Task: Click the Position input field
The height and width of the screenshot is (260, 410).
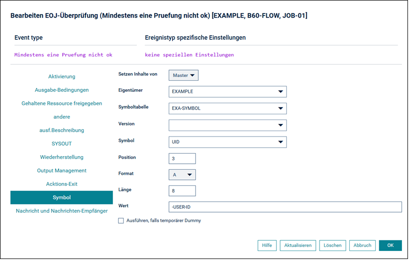Action: (183, 159)
